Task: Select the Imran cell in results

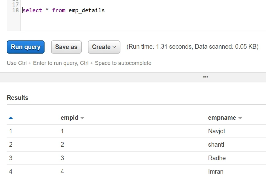Action: [216, 171]
